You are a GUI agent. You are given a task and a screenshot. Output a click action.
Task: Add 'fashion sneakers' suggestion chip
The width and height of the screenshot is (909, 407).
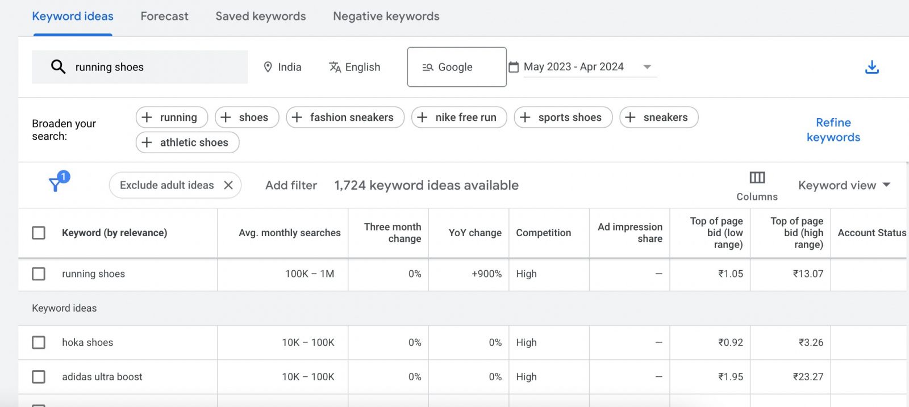345,118
